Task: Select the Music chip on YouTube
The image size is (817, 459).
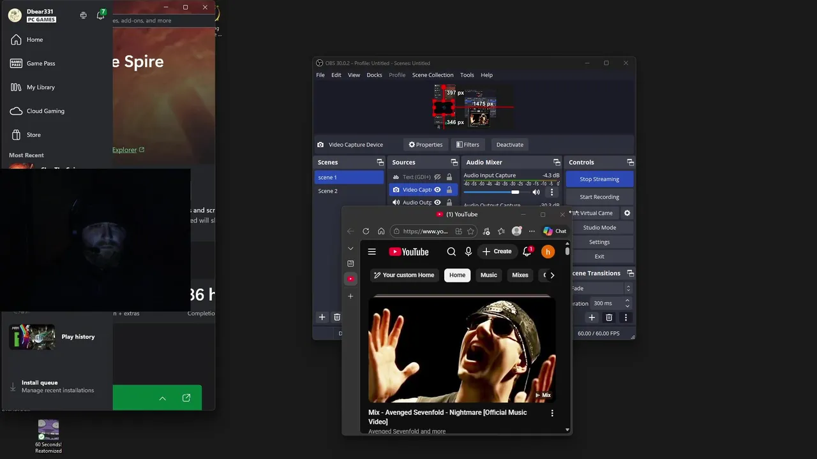Action: pyautogui.click(x=489, y=275)
